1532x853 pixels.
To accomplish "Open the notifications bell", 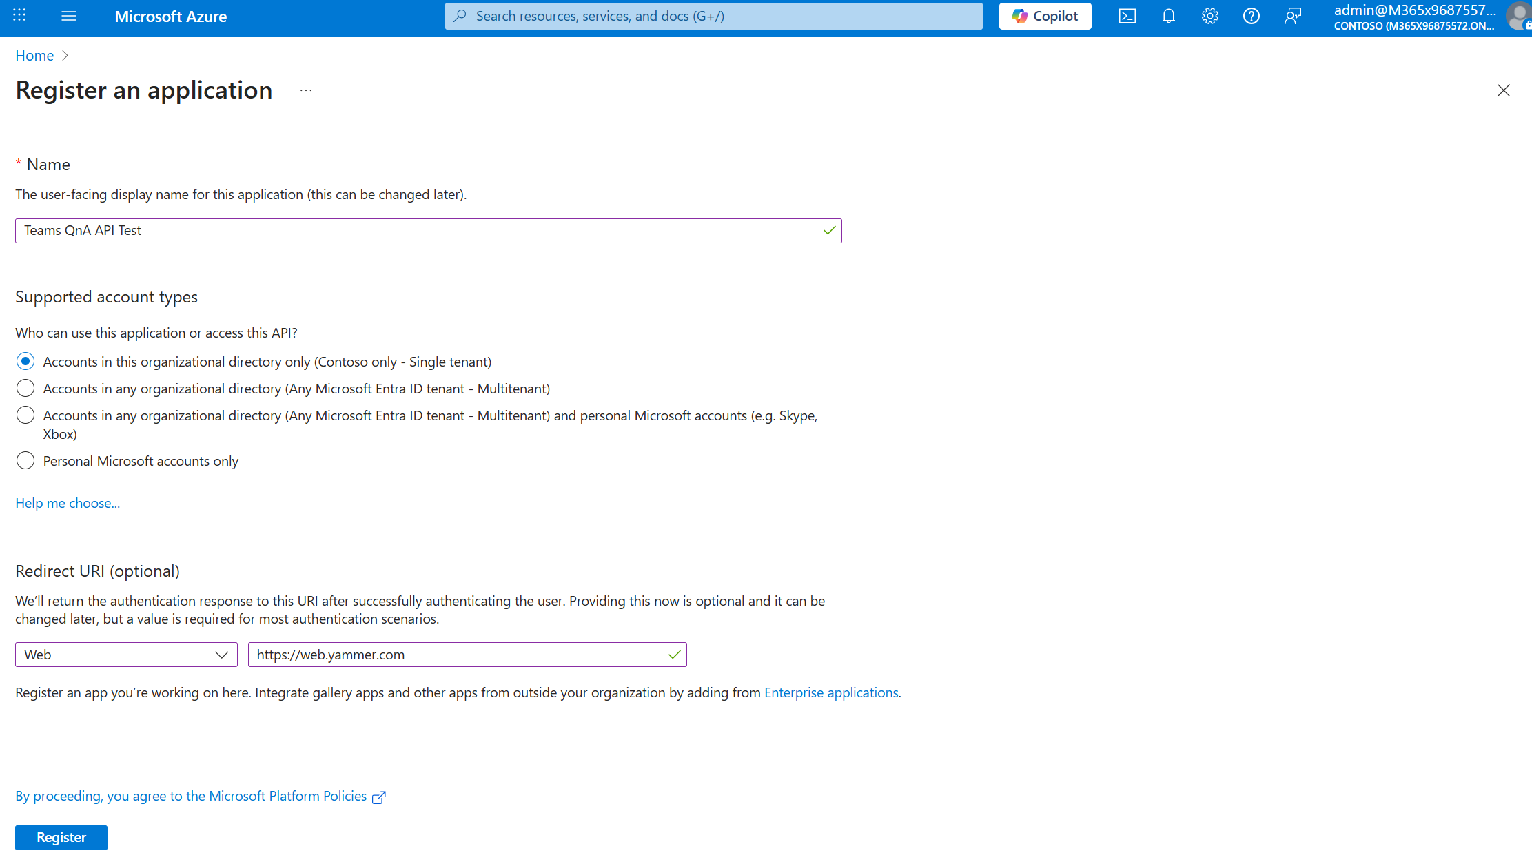I will tap(1169, 16).
